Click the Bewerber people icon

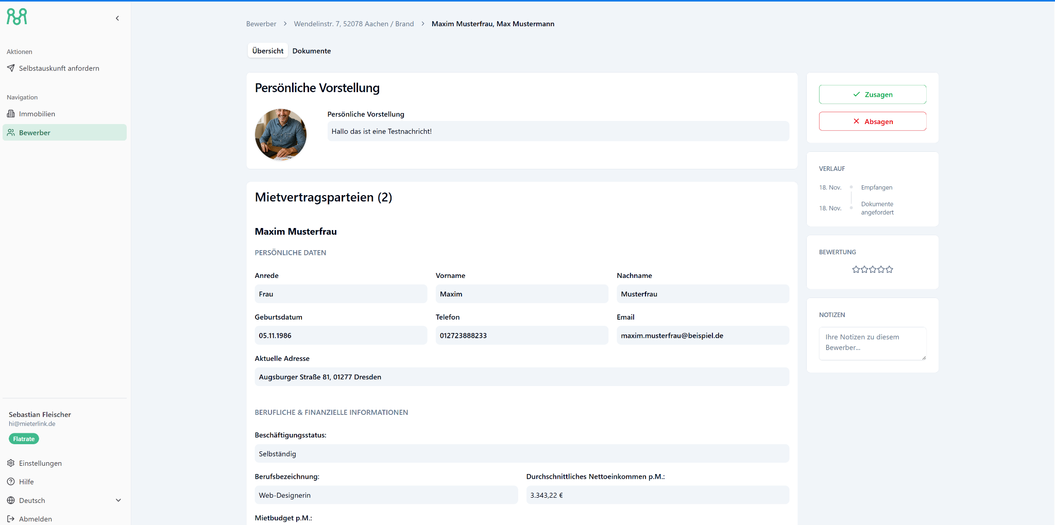11,132
